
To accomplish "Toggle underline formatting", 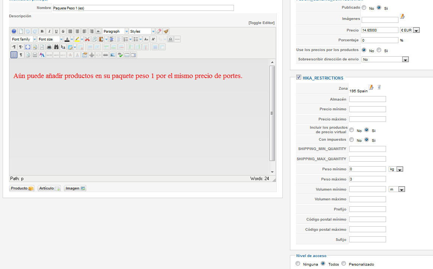I will [x=56, y=31].
